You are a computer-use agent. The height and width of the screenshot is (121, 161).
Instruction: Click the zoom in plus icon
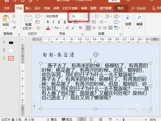point(146,119)
